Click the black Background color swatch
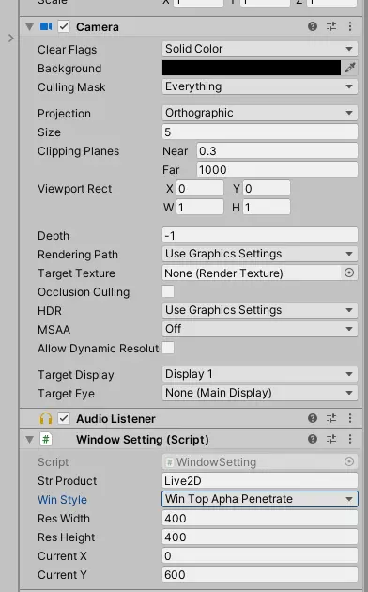This screenshot has width=368, height=592. 252,68
